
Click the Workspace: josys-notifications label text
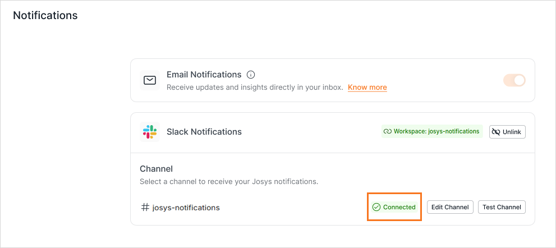click(436, 131)
